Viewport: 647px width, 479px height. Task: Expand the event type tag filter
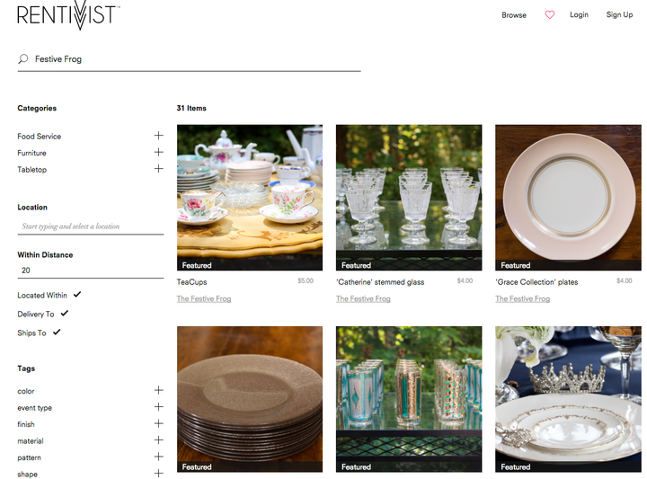click(158, 407)
